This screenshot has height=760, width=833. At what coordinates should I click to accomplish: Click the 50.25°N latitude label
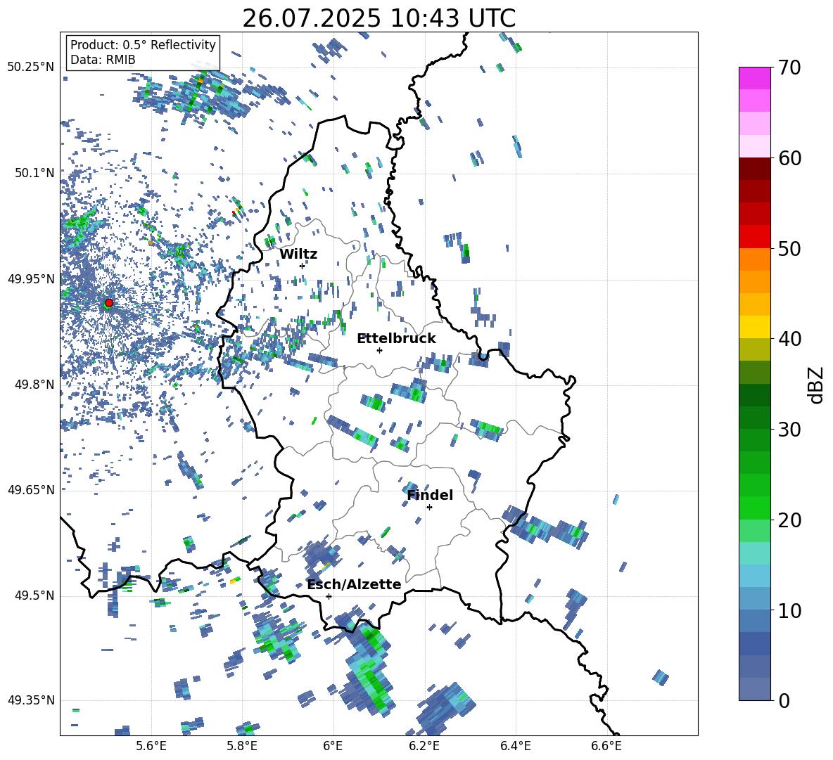31,67
